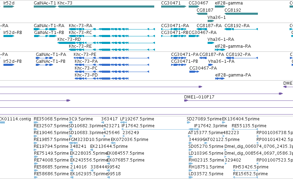Image resolution: width=293 pixels, height=179 pixels.
Task: Select the RH53426.5prime EST label
Action: pyautogui.click(x=251, y=167)
